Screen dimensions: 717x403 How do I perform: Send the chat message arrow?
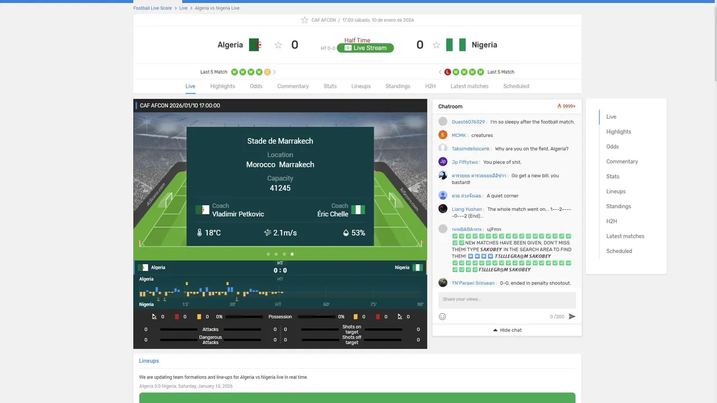pyautogui.click(x=572, y=317)
